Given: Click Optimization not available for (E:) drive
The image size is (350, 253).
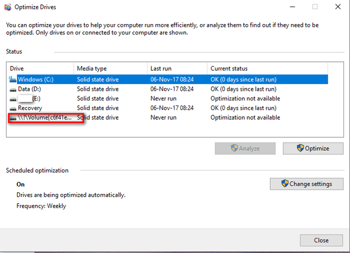Looking at the screenshot, I should click(x=246, y=98).
